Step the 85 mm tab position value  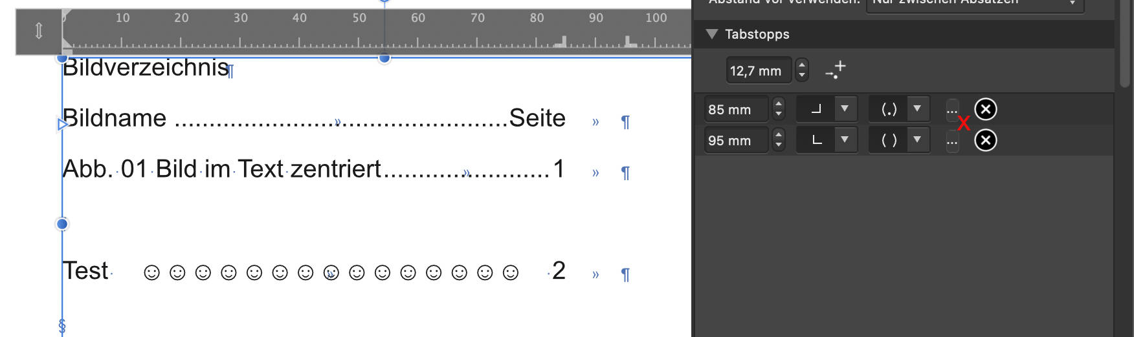tap(779, 109)
